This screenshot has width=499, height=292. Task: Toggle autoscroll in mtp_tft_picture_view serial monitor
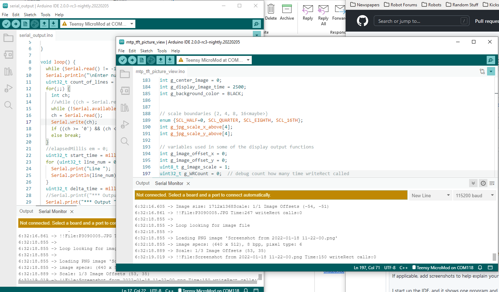pos(473,183)
